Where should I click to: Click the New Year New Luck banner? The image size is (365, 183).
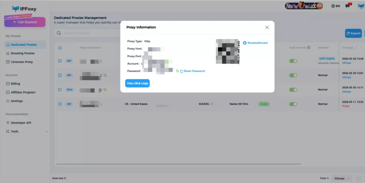coord(304,6)
